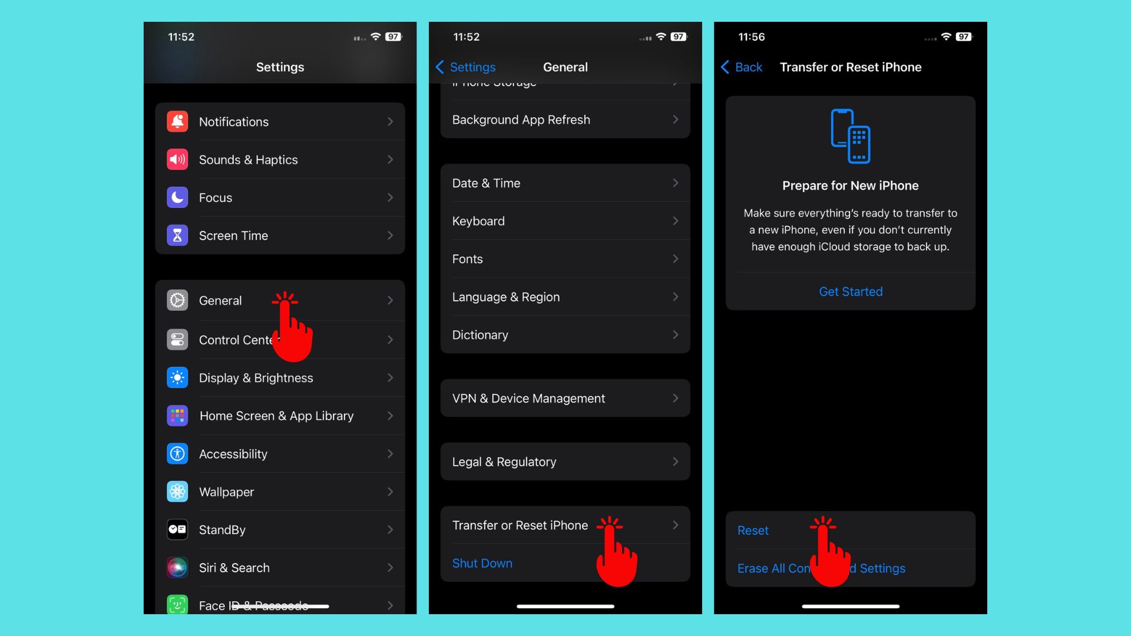Open Sounds & Haptics settings
Screen dimensions: 1131x636
pyautogui.click(x=280, y=160)
